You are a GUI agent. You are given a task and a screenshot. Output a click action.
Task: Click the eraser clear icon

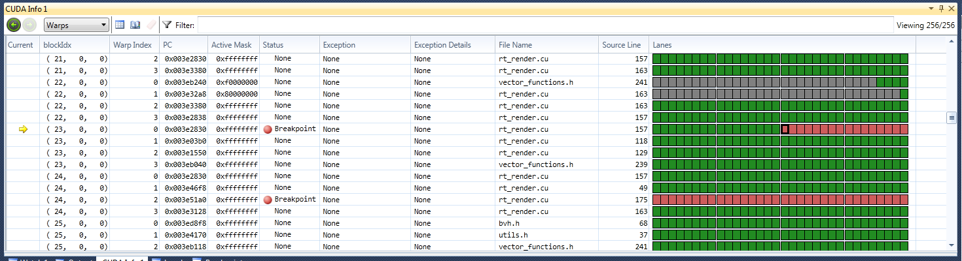coord(151,25)
